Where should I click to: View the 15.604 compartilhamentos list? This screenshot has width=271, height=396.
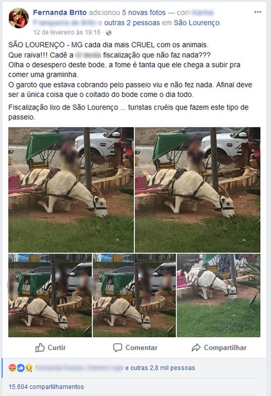(x=46, y=387)
